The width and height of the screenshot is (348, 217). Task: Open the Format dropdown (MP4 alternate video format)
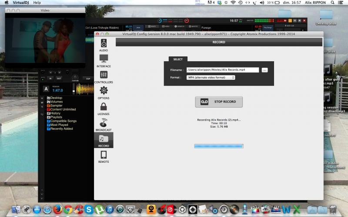tap(211, 78)
